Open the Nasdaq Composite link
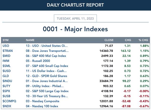The width and height of the screenshot is (151, 110). [x=43, y=101]
